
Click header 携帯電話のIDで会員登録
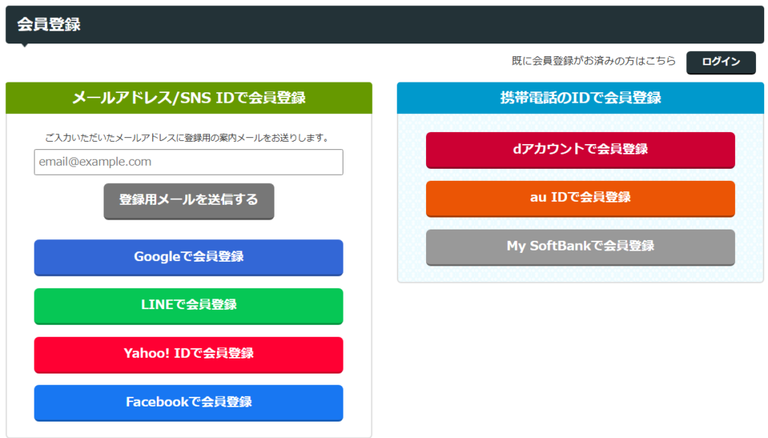click(x=580, y=98)
